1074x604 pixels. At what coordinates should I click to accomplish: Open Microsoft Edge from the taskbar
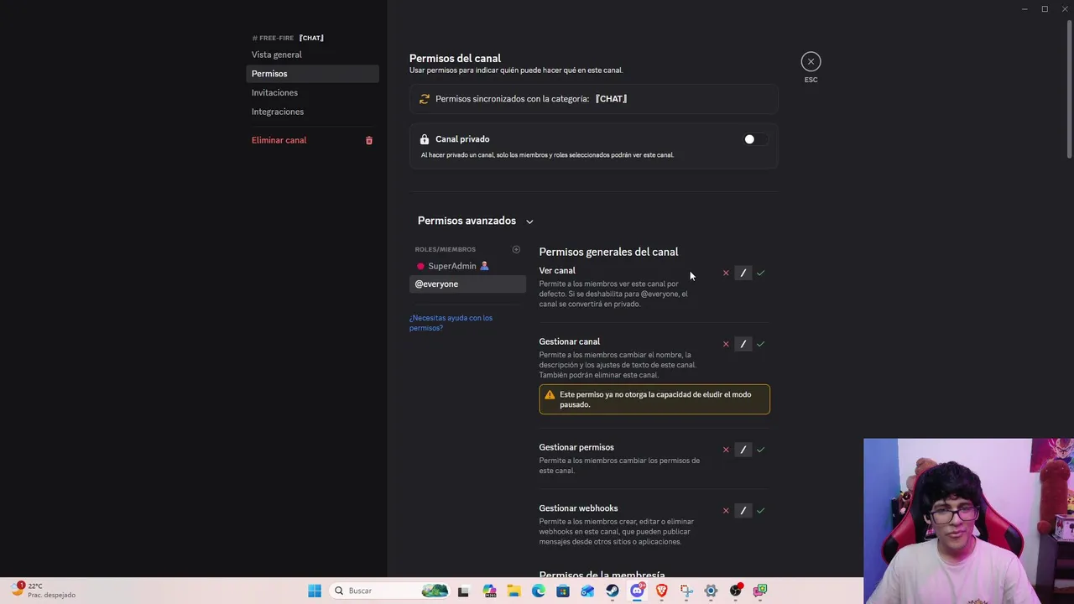pos(539,591)
